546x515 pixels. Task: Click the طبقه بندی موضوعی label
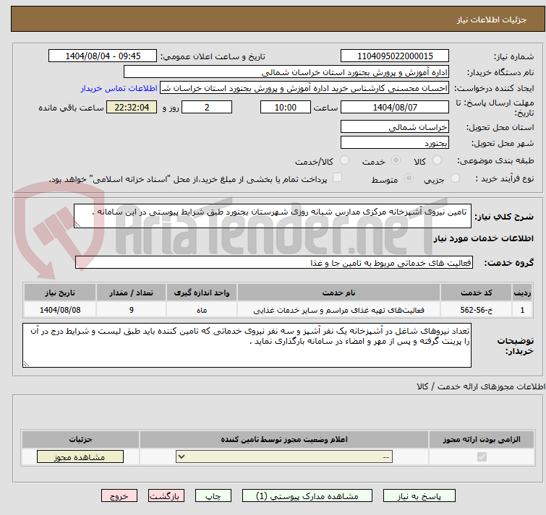(x=495, y=160)
